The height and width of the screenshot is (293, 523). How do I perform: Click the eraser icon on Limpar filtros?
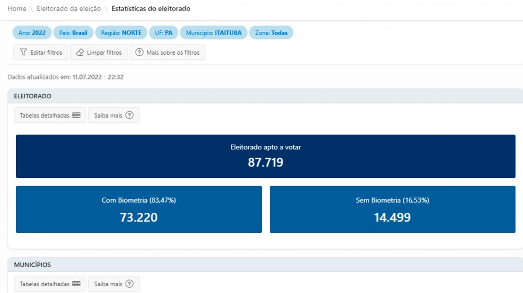click(x=80, y=52)
